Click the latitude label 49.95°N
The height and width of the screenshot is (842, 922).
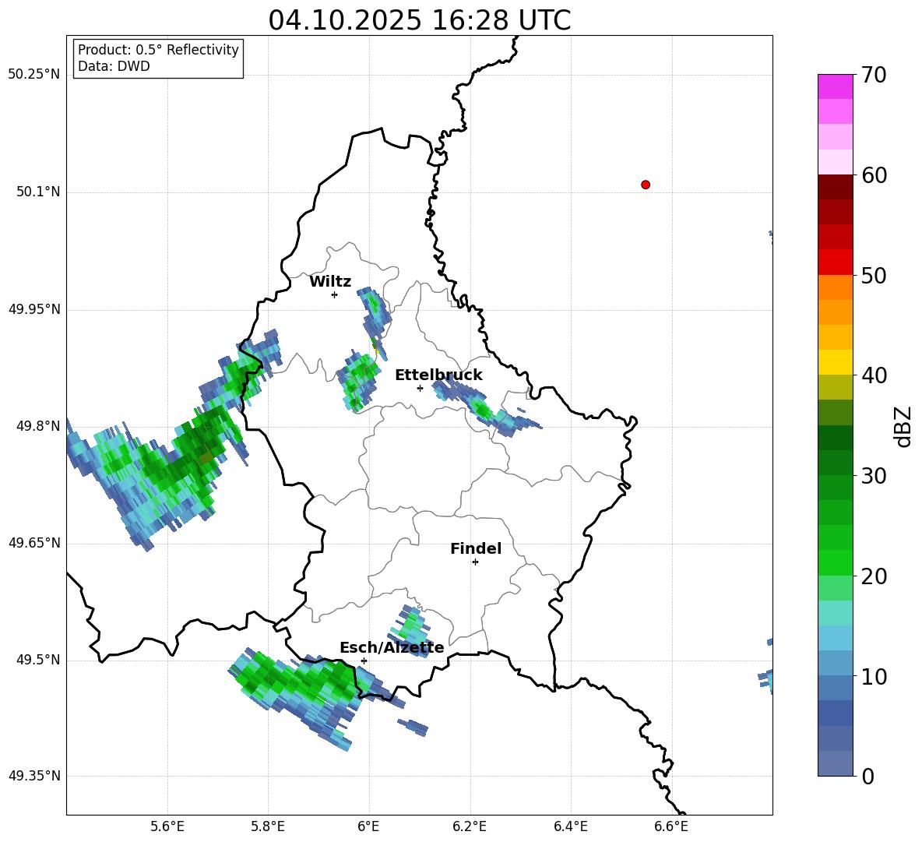[34, 308]
